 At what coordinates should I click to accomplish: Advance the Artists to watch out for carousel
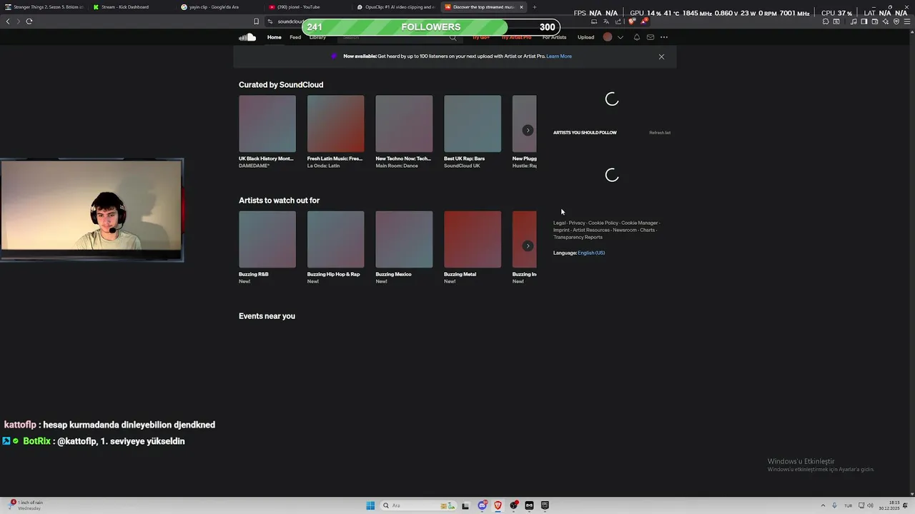(528, 246)
